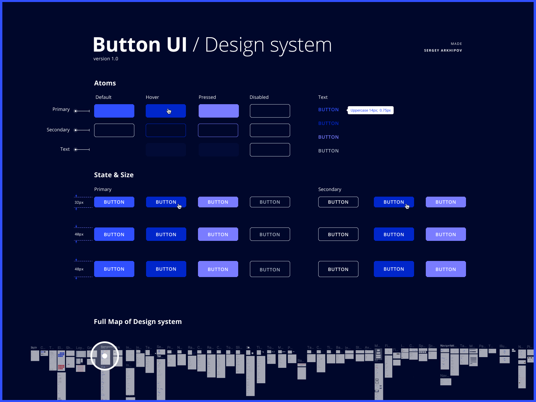Screen dimensions: 536x402
Task: Click the magnifier circle over the Components thumbnail
Action: tap(105, 356)
